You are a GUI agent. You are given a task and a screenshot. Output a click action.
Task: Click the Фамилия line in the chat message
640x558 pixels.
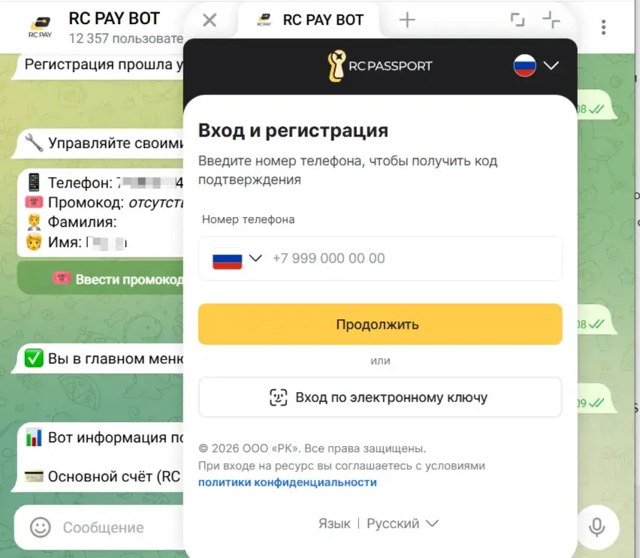pyautogui.click(x=71, y=222)
